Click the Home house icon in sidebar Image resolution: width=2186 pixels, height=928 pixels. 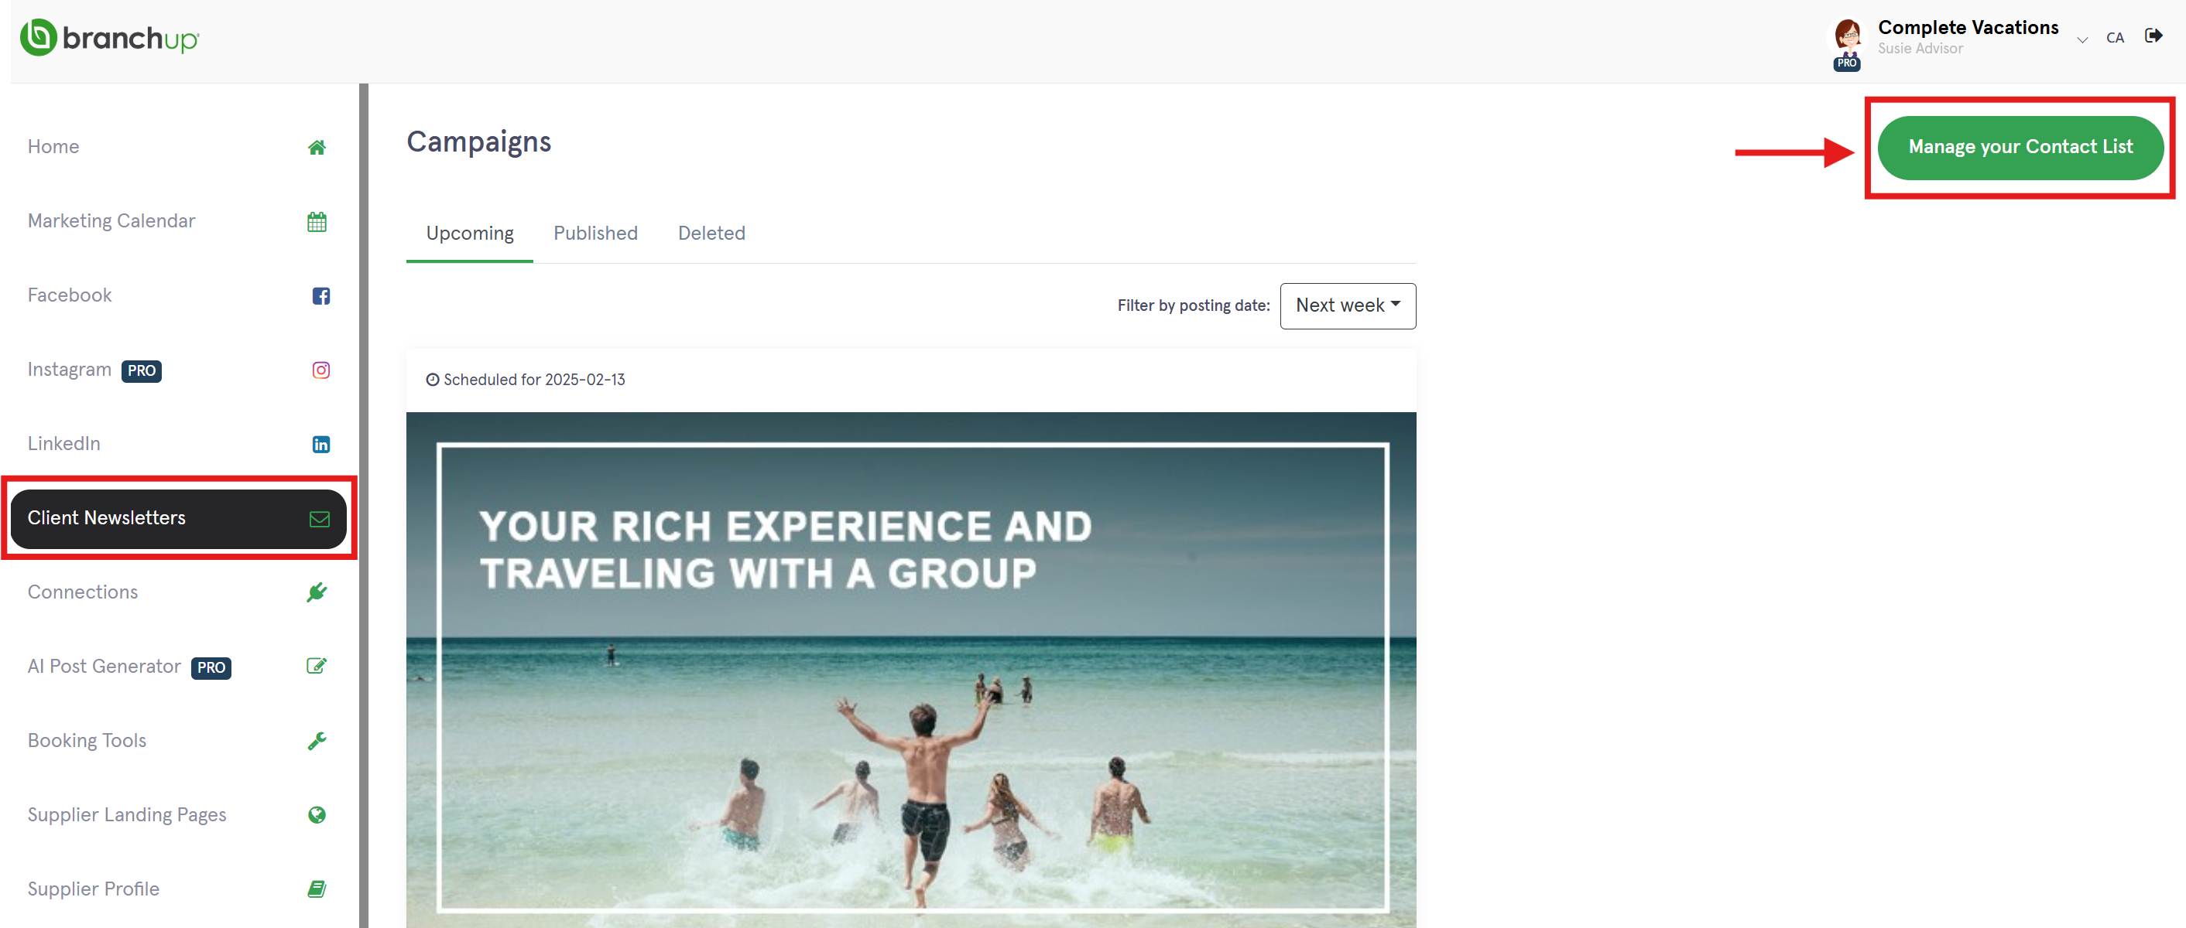click(x=317, y=148)
